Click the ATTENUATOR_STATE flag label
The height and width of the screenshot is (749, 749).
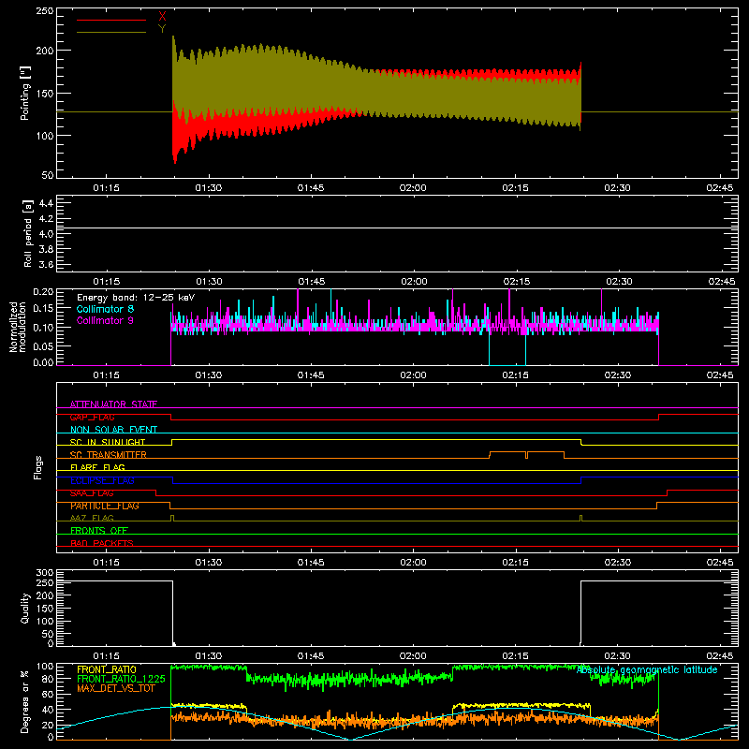(113, 404)
